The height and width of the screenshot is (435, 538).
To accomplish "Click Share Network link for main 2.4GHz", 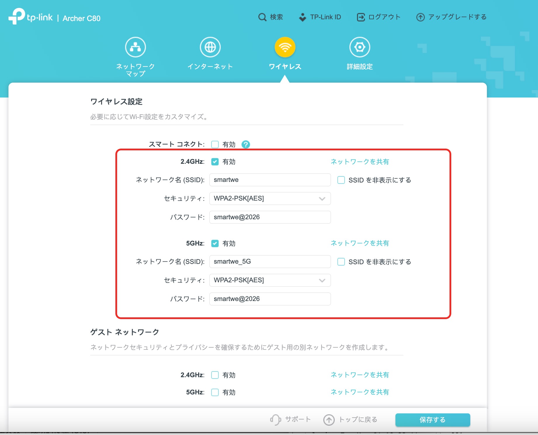I will tap(360, 162).
